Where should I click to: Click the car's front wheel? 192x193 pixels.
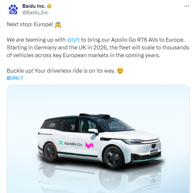tap(113, 158)
